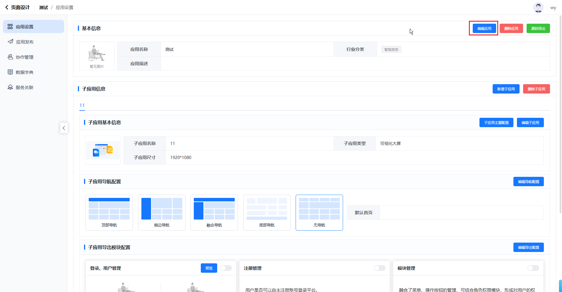Click the 应用发布 paper plane icon
The image size is (562, 292).
(x=10, y=42)
